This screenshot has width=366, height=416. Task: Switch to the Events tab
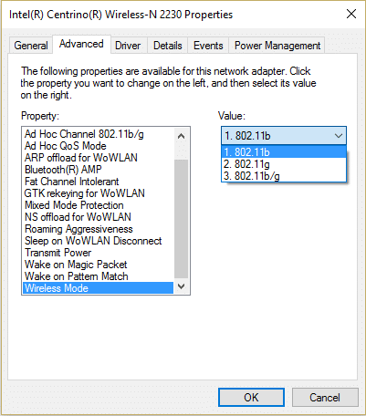point(208,46)
